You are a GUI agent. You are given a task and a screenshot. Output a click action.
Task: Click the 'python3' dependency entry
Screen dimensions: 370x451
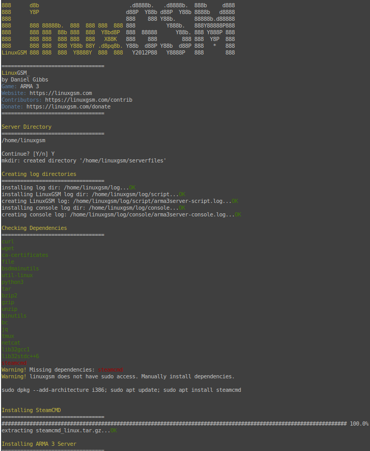coord(12,282)
